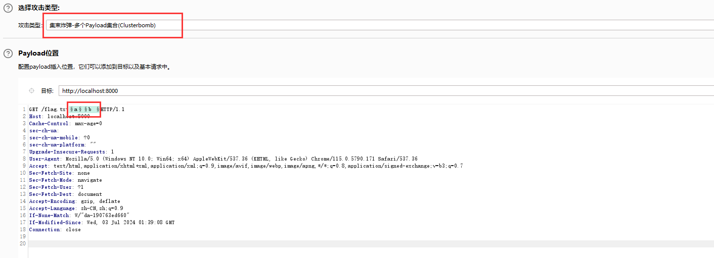Click the GET /flag.tx request path text
This screenshot has width=714, height=258.
[x=48, y=109]
